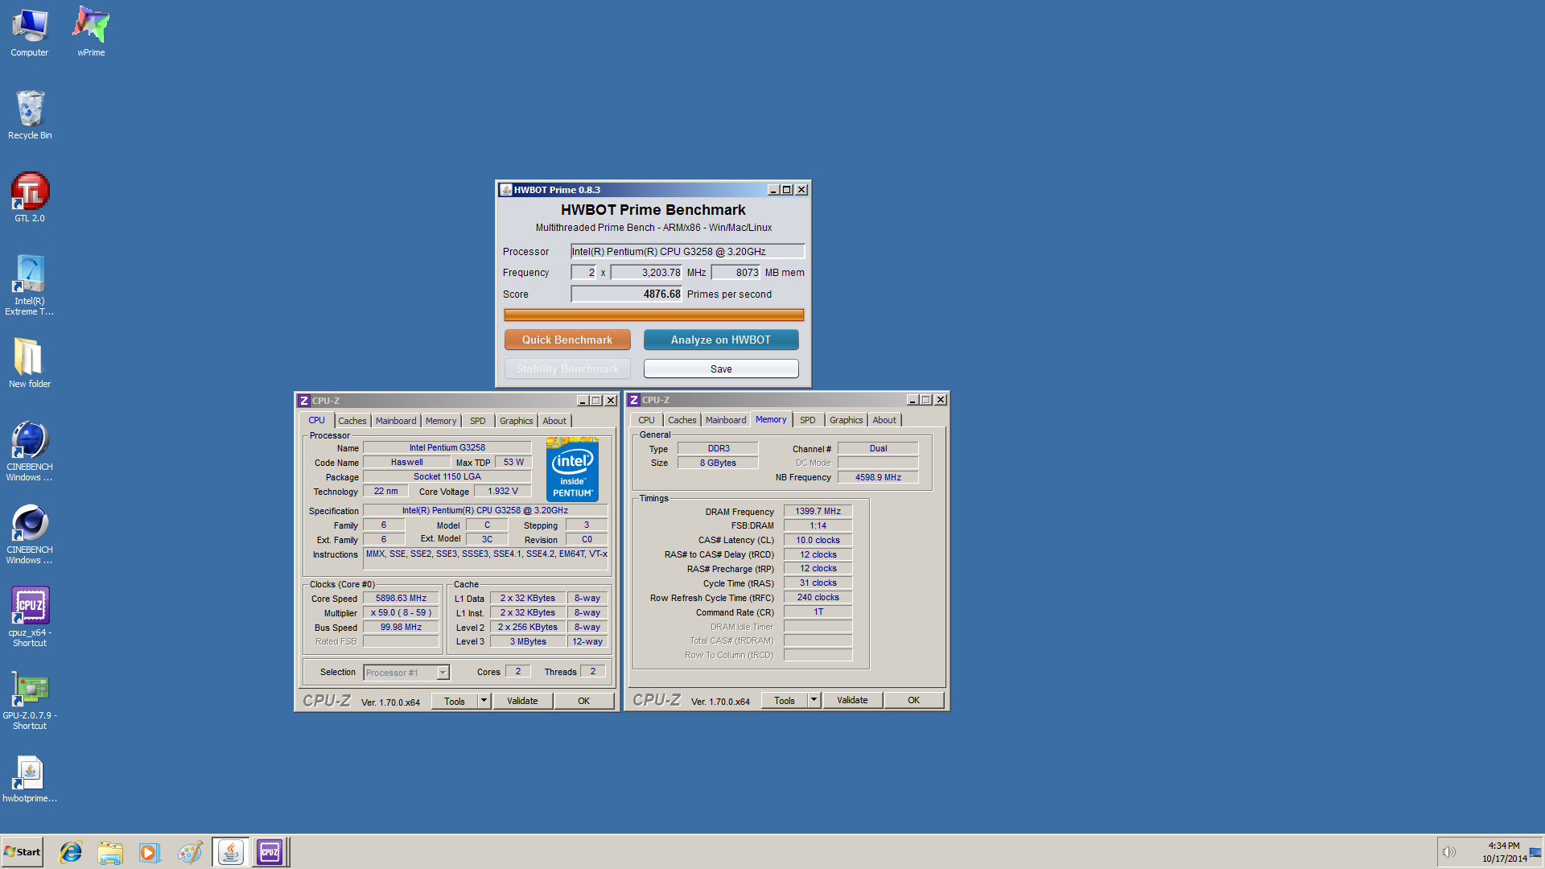Launch Windows Media Player from taskbar
The width and height of the screenshot is (1545, 869).
click(150, 852)
